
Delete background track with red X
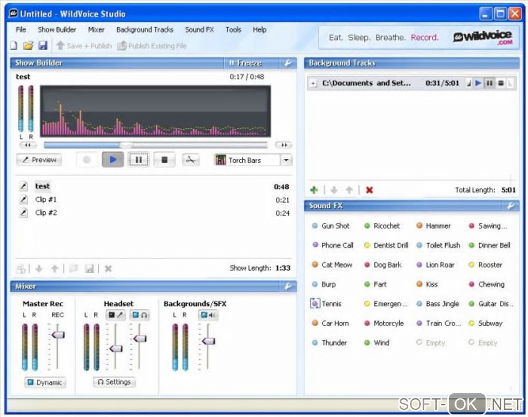pos(370,190)
